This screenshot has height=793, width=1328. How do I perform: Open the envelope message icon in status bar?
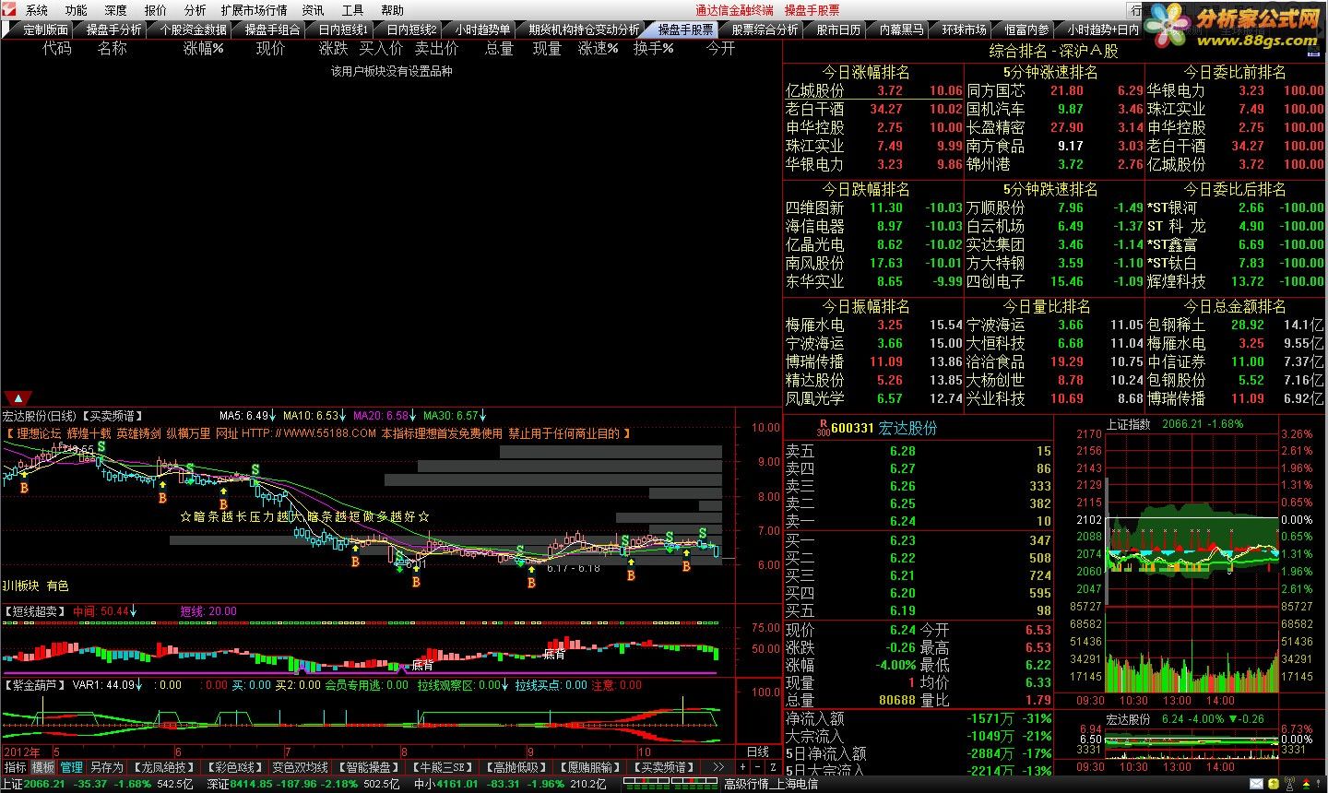click(1256, 784)
